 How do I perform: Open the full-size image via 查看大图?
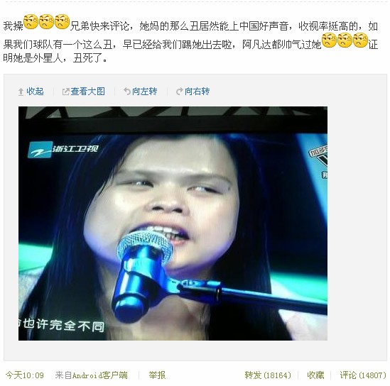tap(87, 92)
